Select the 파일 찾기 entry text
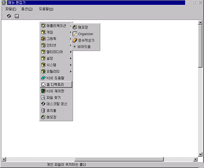204x168 pixels. click(x=54, y=97)
